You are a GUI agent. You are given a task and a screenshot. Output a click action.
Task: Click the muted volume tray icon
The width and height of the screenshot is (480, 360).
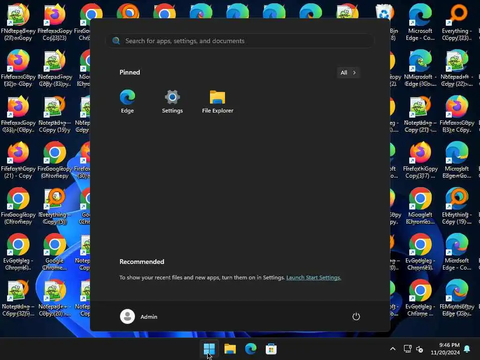(420, 349)
